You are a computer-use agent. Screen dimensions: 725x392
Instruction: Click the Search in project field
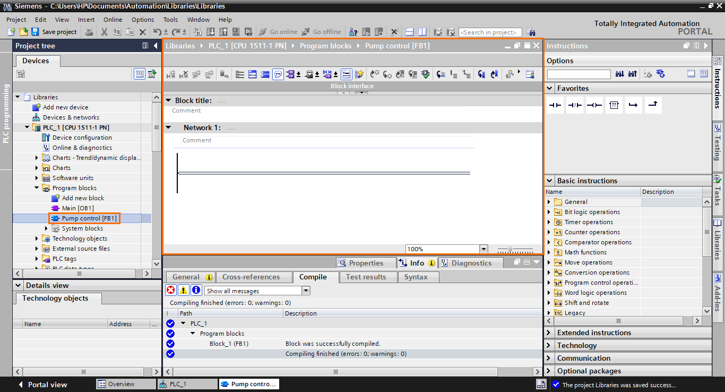click(x=489, y=32)
